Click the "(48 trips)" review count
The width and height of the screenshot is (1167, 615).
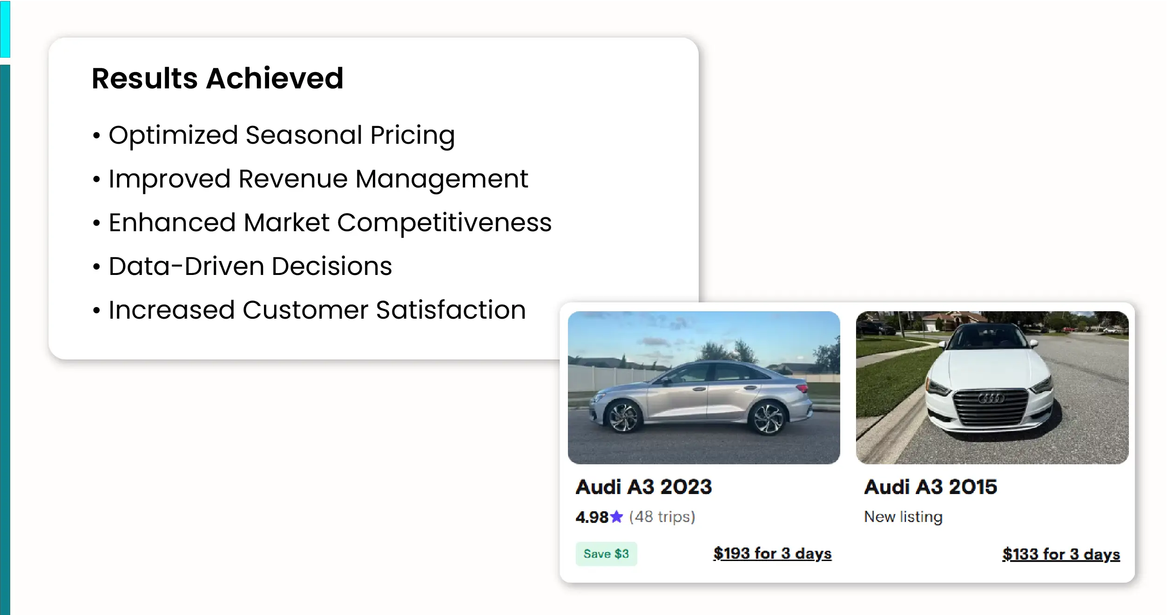coord(662,517)
